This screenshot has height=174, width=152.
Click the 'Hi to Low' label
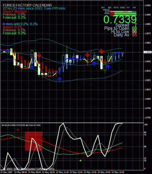click(x=120, y=32)
